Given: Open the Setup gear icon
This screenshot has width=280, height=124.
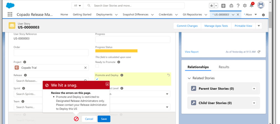Looking at the screenshot, I should click(245, 6).
